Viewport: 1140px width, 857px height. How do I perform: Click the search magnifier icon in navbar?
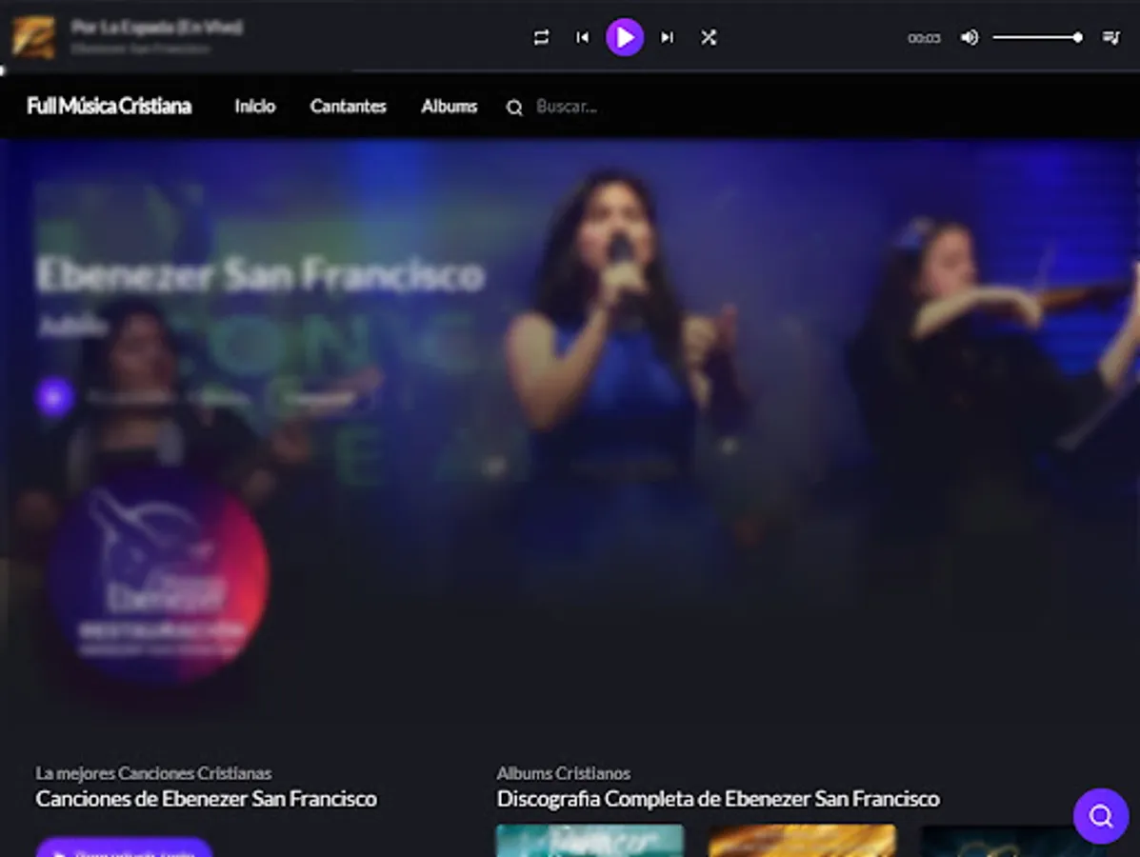pyautogui.click(x=514, y=108)
